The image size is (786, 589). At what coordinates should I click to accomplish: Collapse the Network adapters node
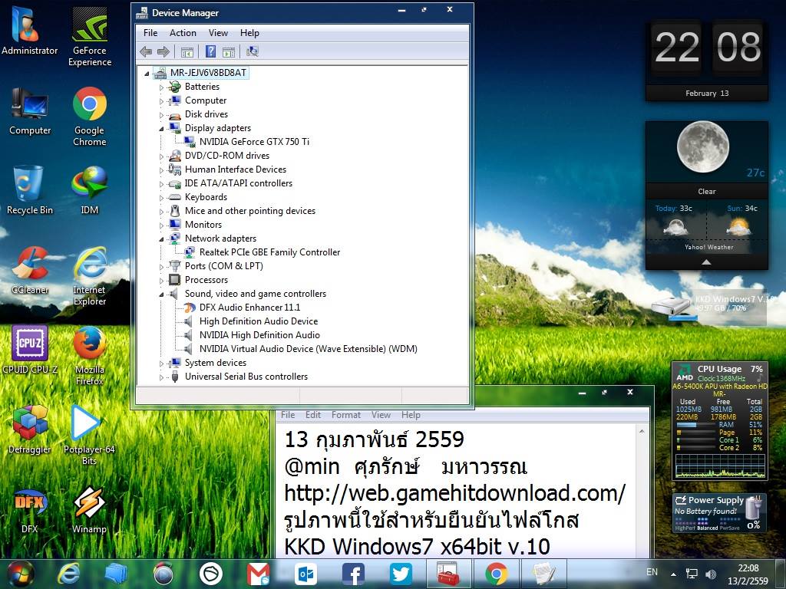coord(161,239)
